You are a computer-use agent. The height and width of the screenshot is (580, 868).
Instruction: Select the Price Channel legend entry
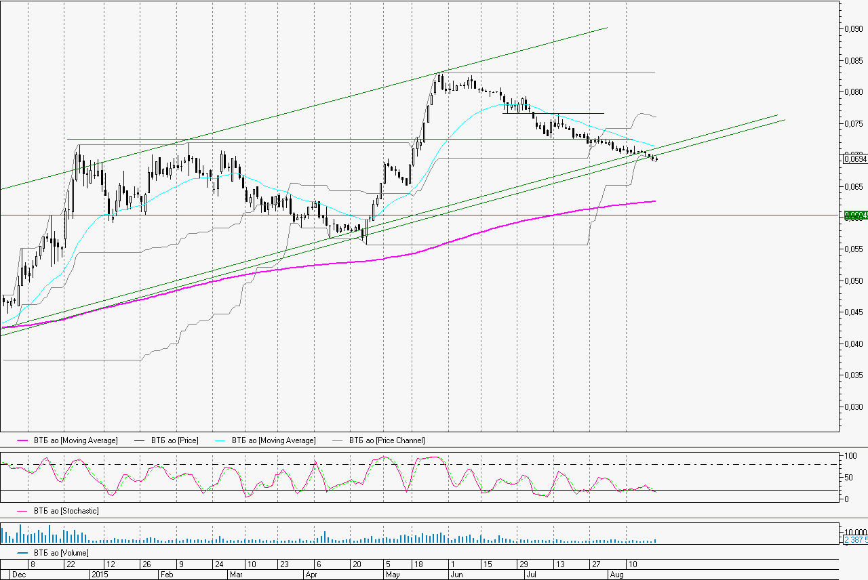coord(387,440)
